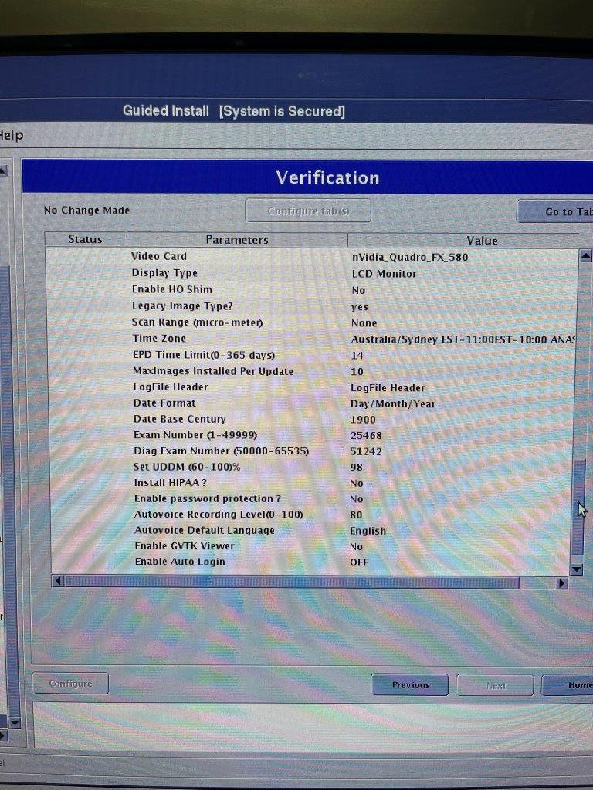Click the horizontal scrollbar right arrow
The height and width of the screenshot is (790, 593).
pyautogui.click(x=561, y=583)
